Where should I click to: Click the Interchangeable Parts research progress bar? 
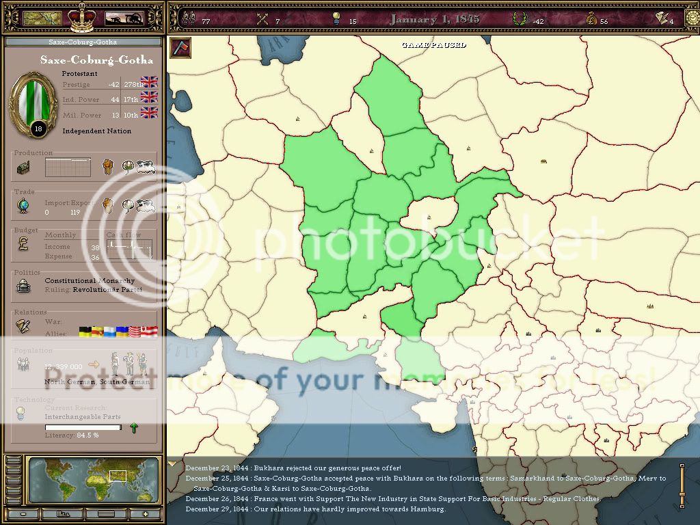click(82, 428)
